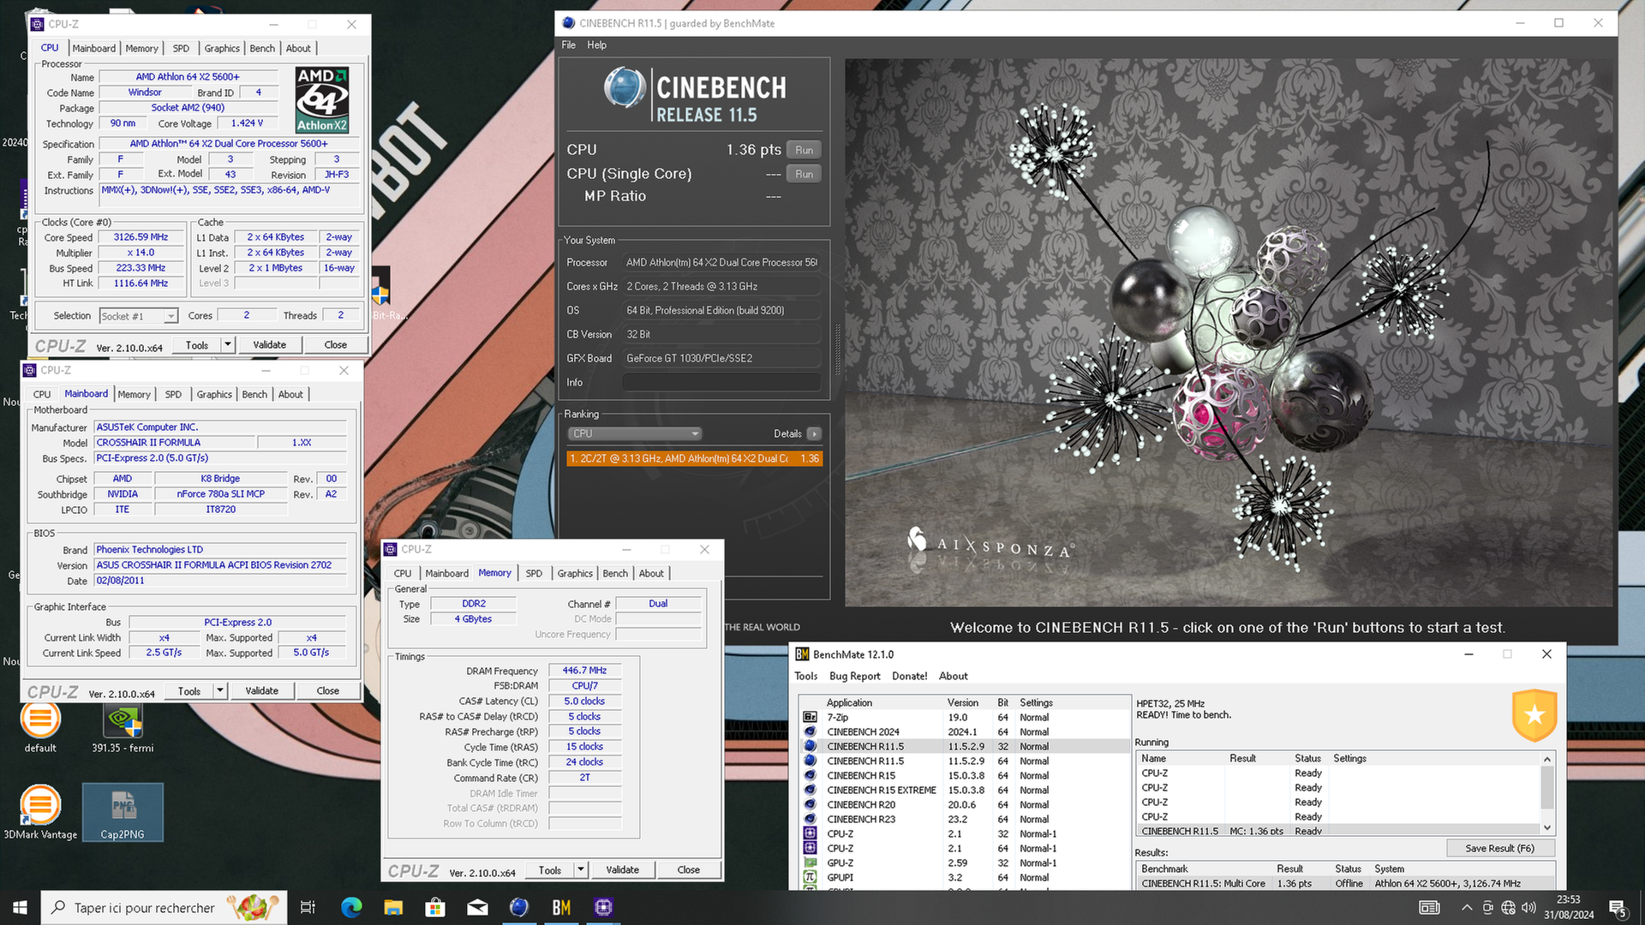
Task: Open the About menu in BenchMate
Action: [953, 676]
